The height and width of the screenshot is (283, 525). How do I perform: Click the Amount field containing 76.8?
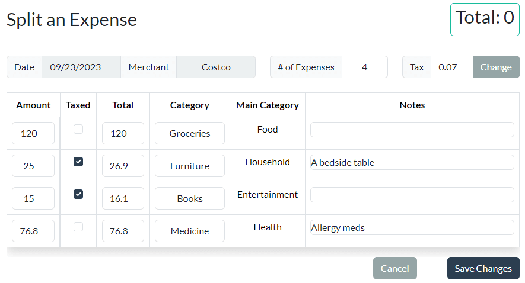tap(33, 231)
